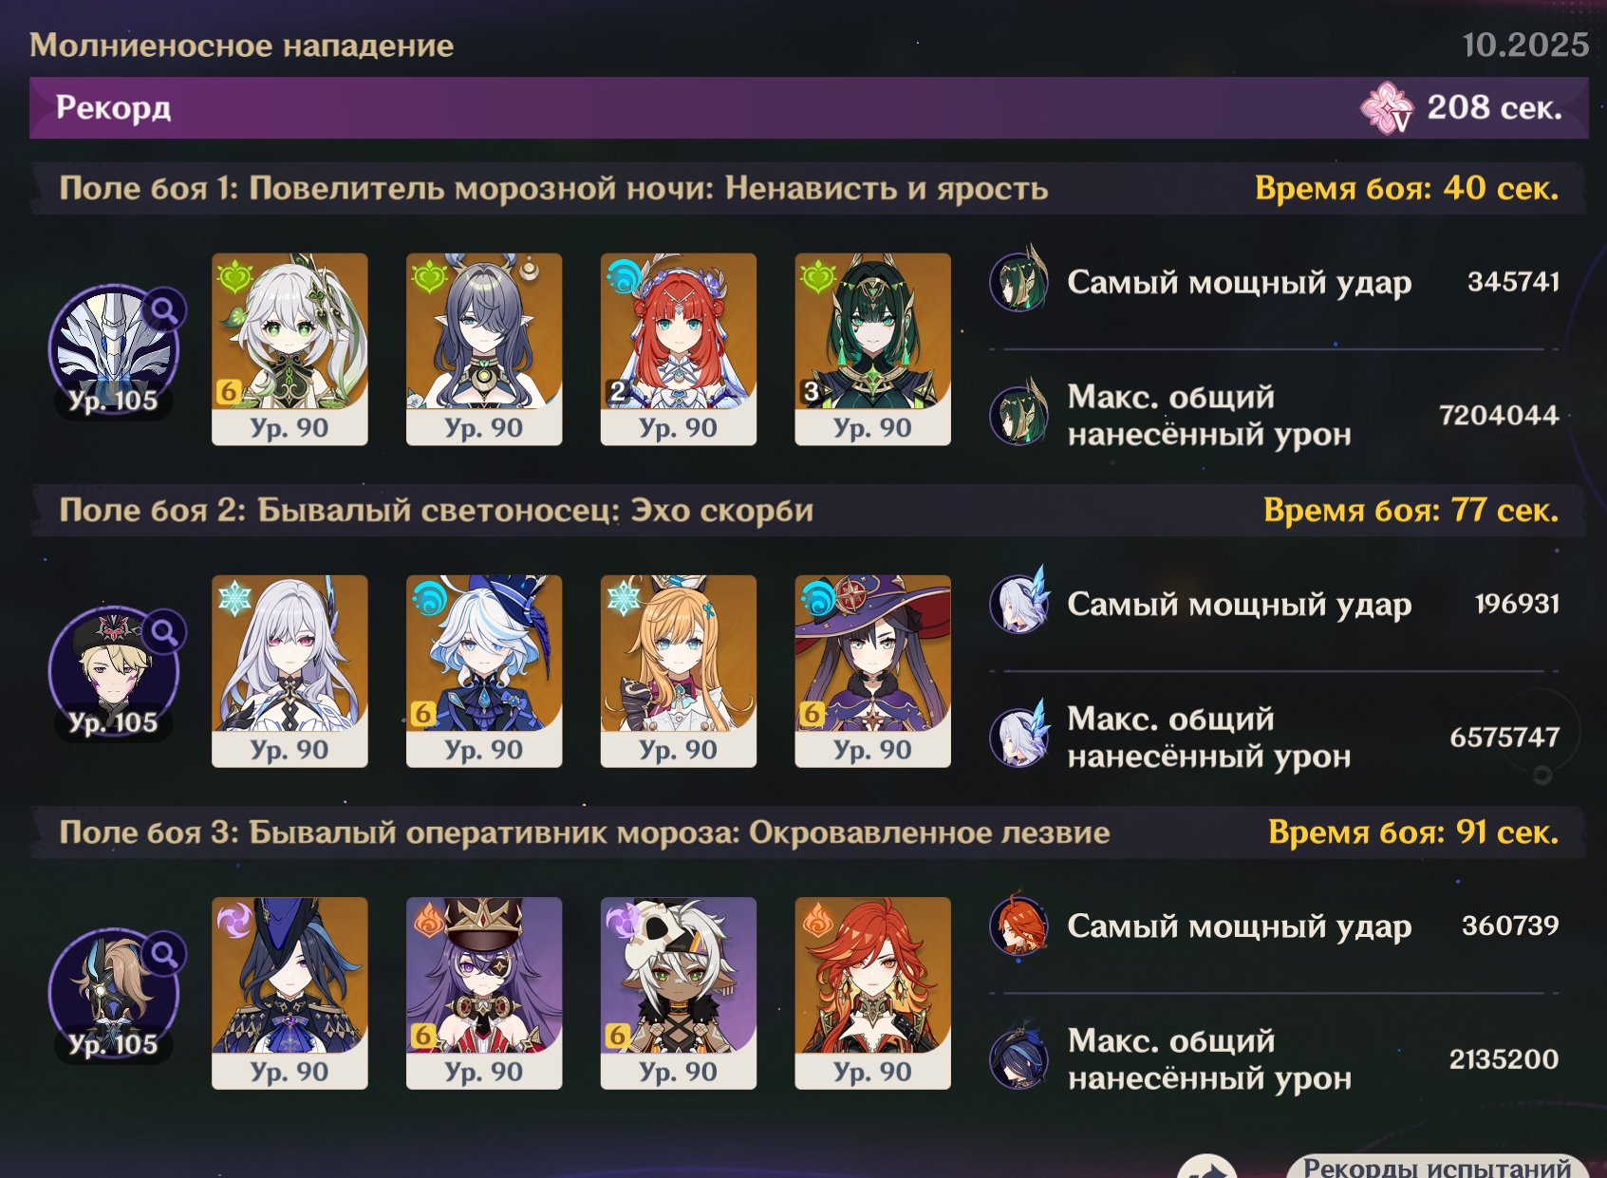This screenshot has width=1607, height=1178.
Task: Open the battlefield 3 boss details magnifier
Action: point(164,953)
